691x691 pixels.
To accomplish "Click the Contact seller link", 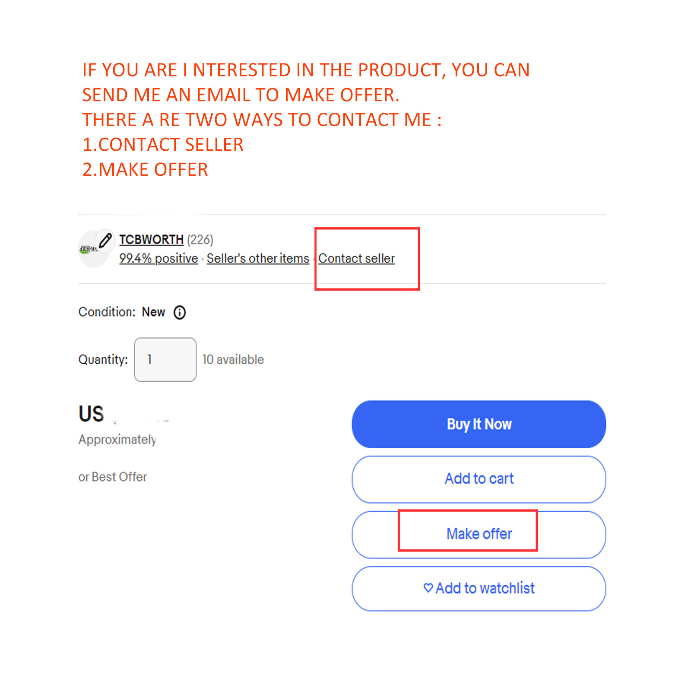I will (357, 258).
